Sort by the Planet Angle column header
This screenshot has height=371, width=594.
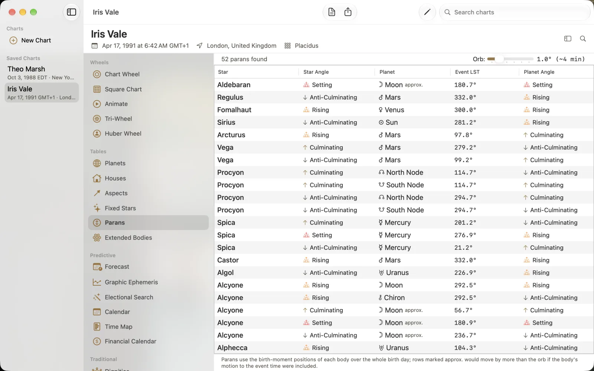556,72
